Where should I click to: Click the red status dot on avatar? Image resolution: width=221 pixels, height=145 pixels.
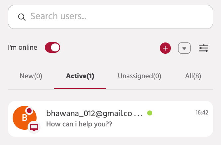(29, 110)
